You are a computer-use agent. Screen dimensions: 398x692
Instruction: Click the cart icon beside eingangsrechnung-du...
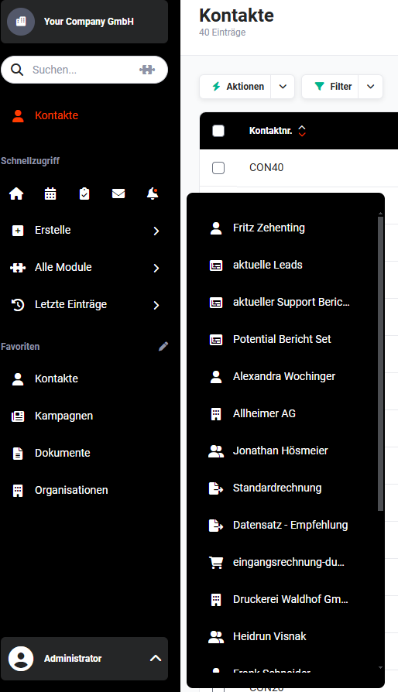pyautogui.click(x=216, y=562)
